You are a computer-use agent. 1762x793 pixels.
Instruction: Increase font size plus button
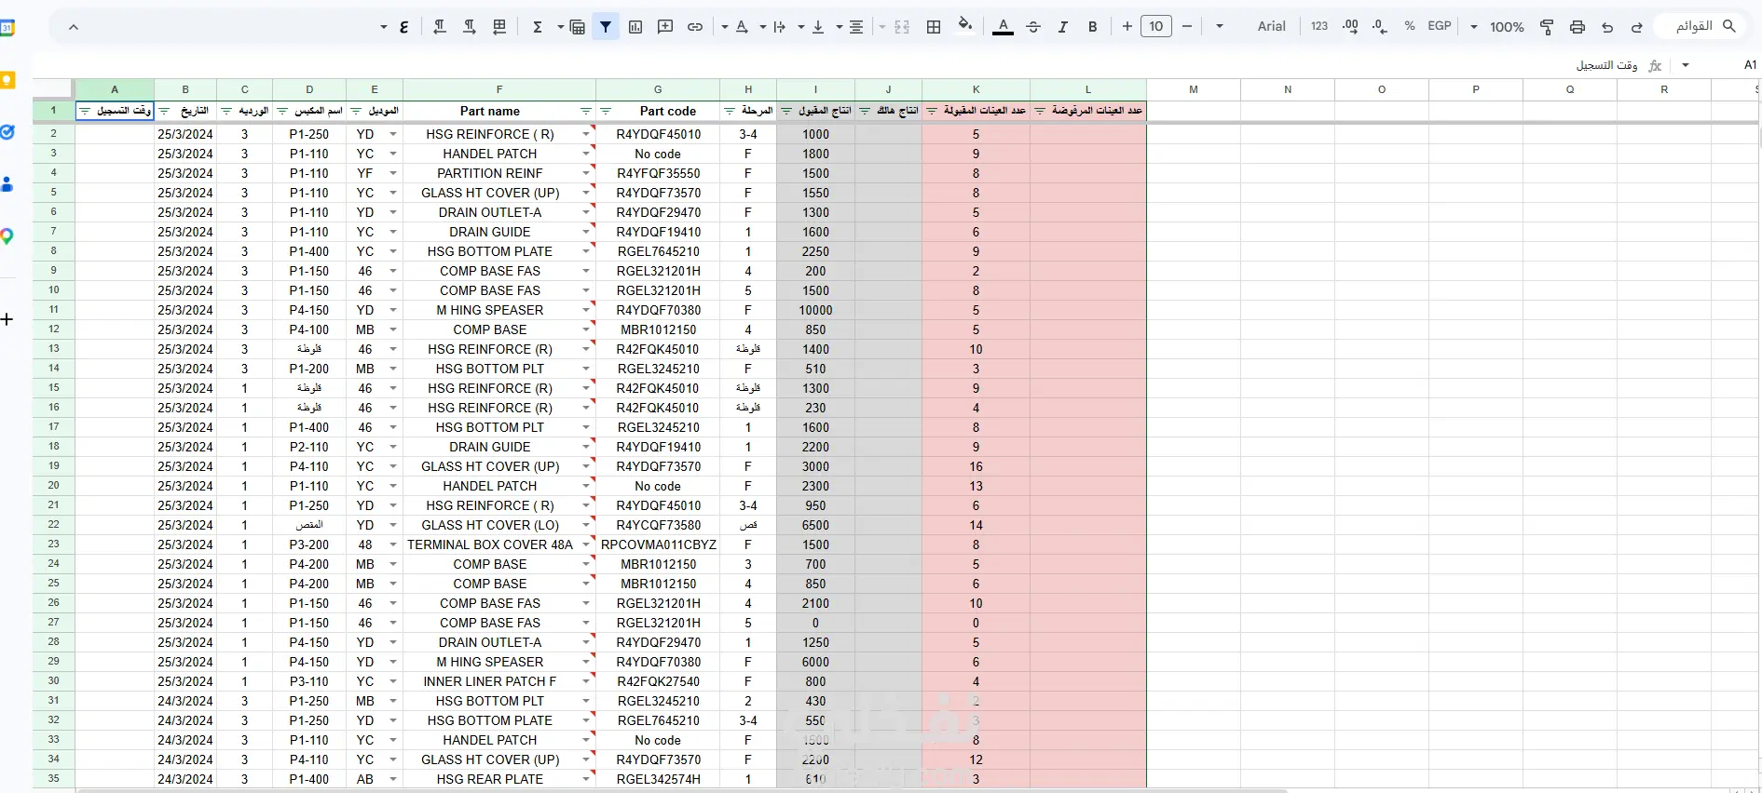1127,26
